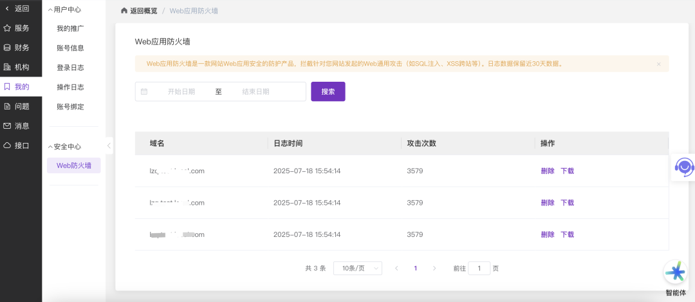This screenshot has height=302, width=695.
Task: Click the 开始日期 start date field
Action: [x=181, y=92]
